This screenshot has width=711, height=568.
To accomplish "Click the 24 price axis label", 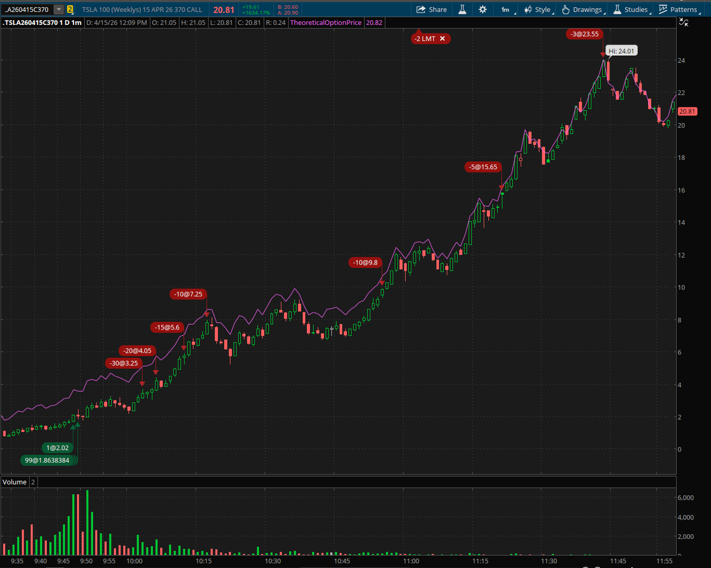I will [x=682, y=60].
